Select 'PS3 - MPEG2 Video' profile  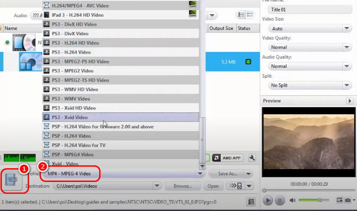[x=120, y=71]
